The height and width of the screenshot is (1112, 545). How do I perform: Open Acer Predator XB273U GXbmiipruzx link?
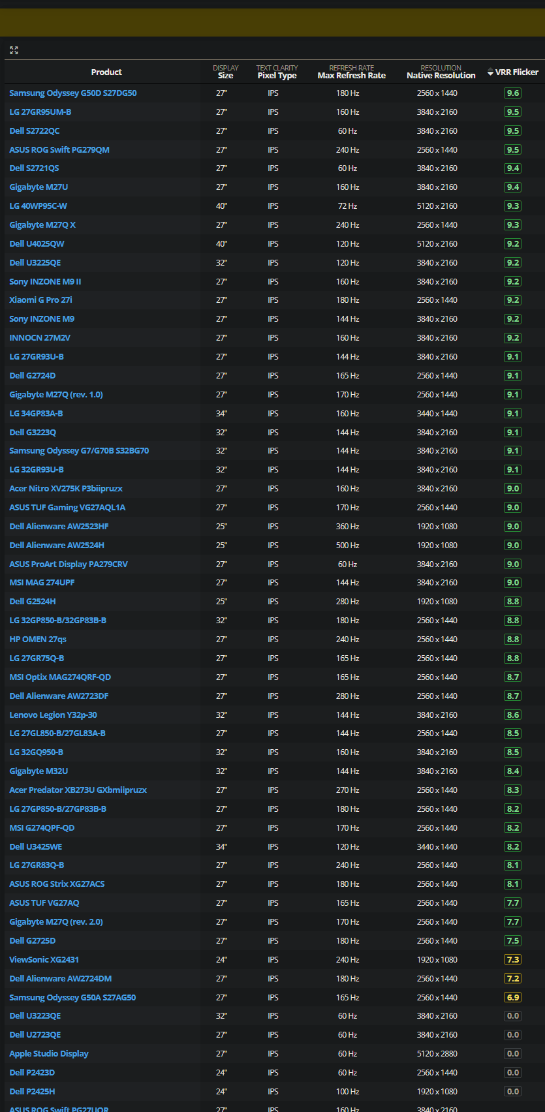(78, 790)
